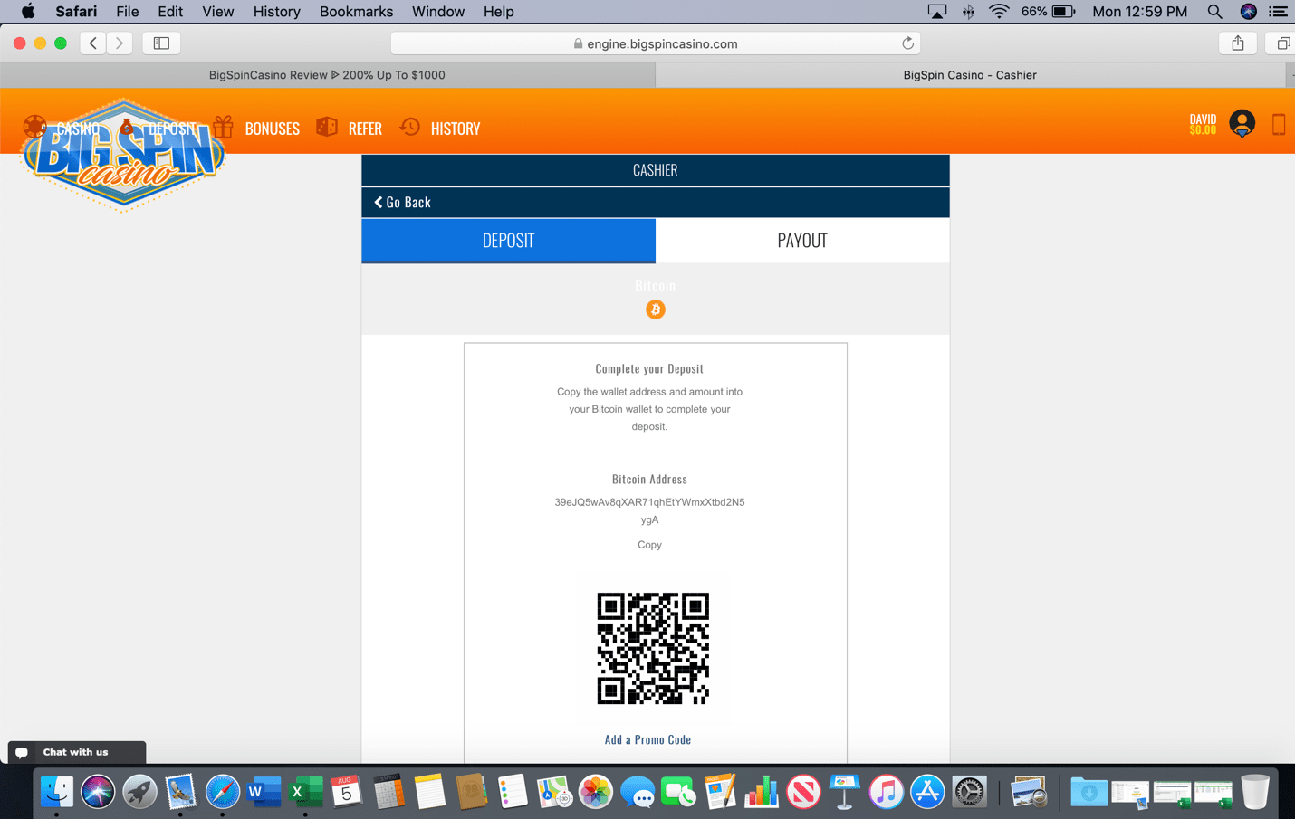Open Notification Center icon

point(1279,12)
